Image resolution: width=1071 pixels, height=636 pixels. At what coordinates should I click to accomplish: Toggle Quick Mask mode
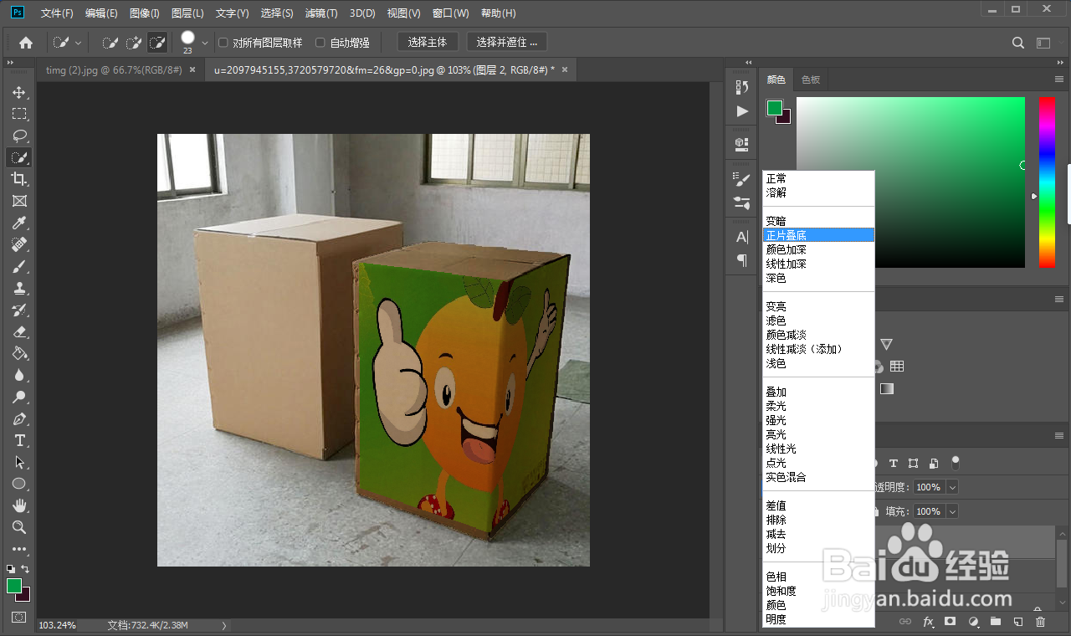[x=19, y=617]
